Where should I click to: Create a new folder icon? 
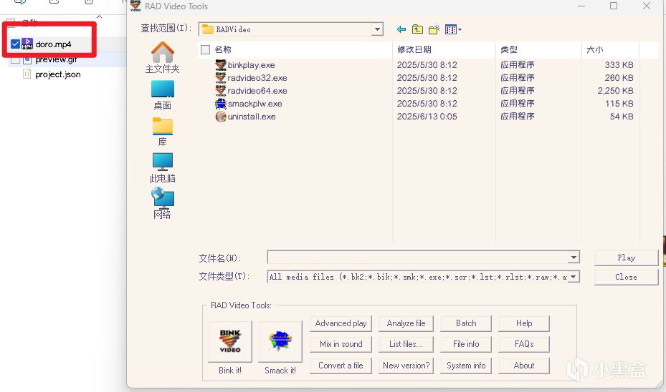[434, 29]
